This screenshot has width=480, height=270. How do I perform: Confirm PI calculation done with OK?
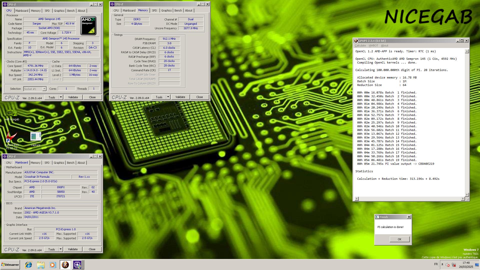(399, 239)
